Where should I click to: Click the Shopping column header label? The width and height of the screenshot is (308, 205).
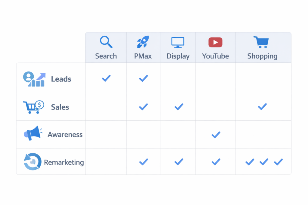click(x=262, y=56)
